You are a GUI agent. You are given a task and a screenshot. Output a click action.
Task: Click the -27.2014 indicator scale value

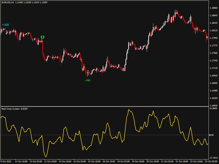pos(214,158)
